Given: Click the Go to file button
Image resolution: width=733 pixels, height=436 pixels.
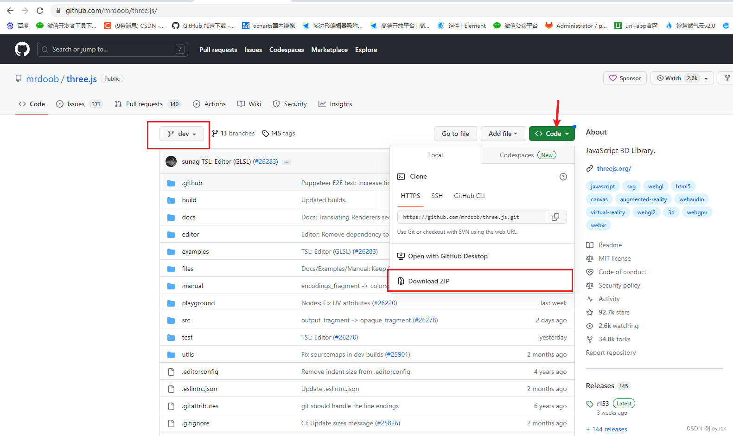Looking at the screenshot, I should pyautogui.click(x=455, y=134).
